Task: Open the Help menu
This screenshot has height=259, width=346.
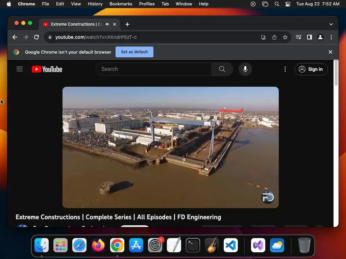Action: (203, 4)
